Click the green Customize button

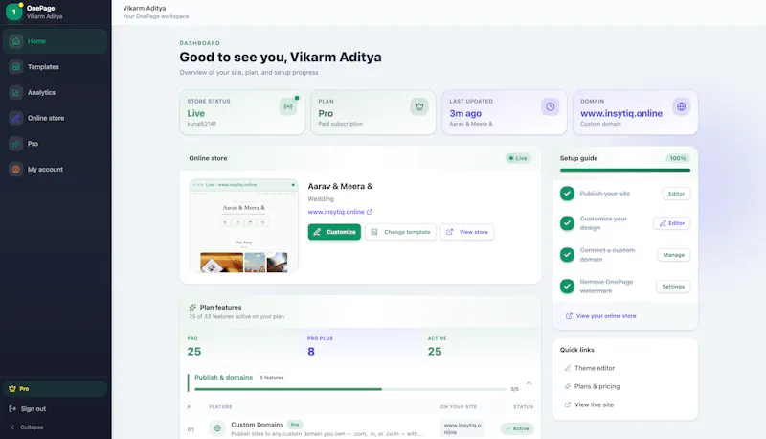click(x=334, y=232)
